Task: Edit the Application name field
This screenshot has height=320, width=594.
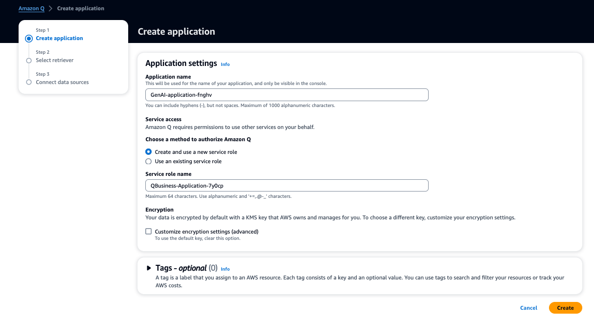Action: pyautogui.click(x=287, y=95)
